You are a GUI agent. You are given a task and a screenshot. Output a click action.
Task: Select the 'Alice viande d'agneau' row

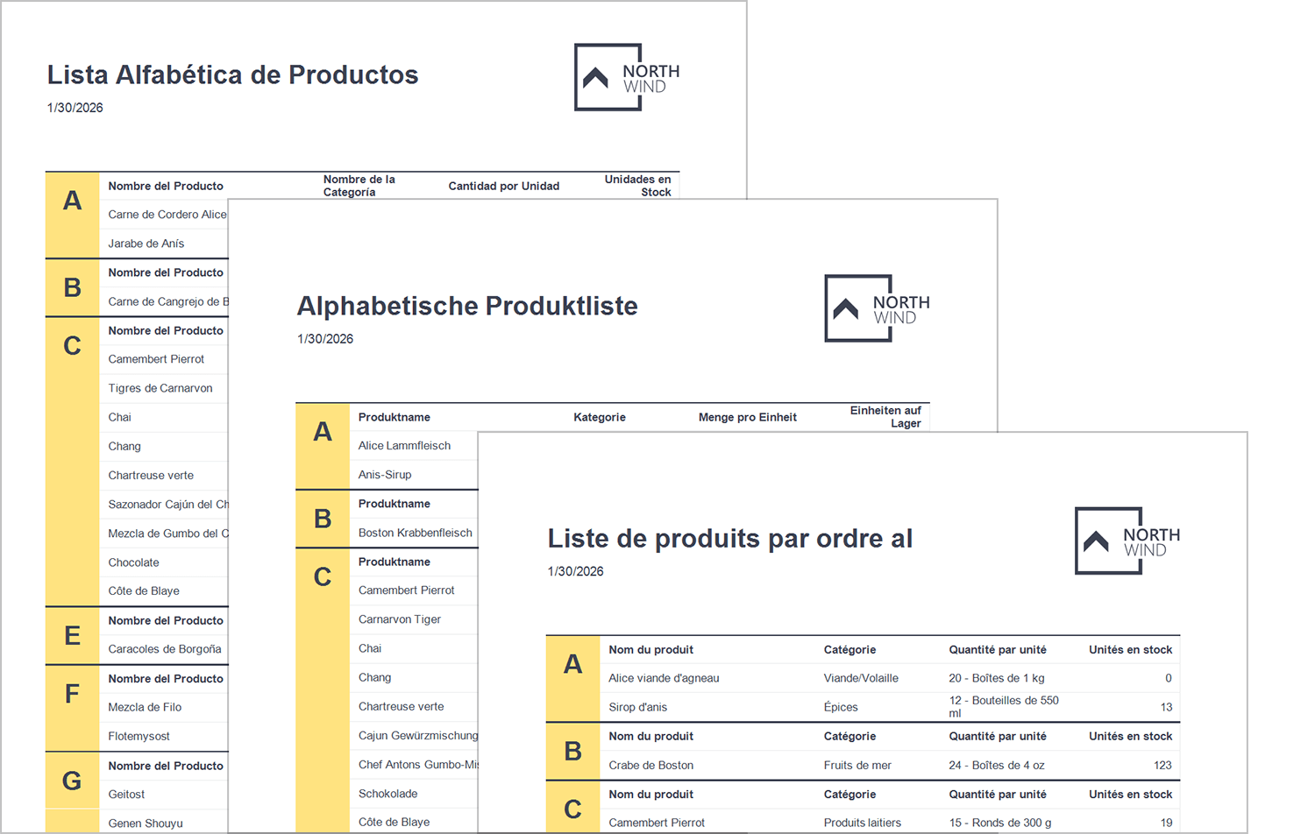890,678
